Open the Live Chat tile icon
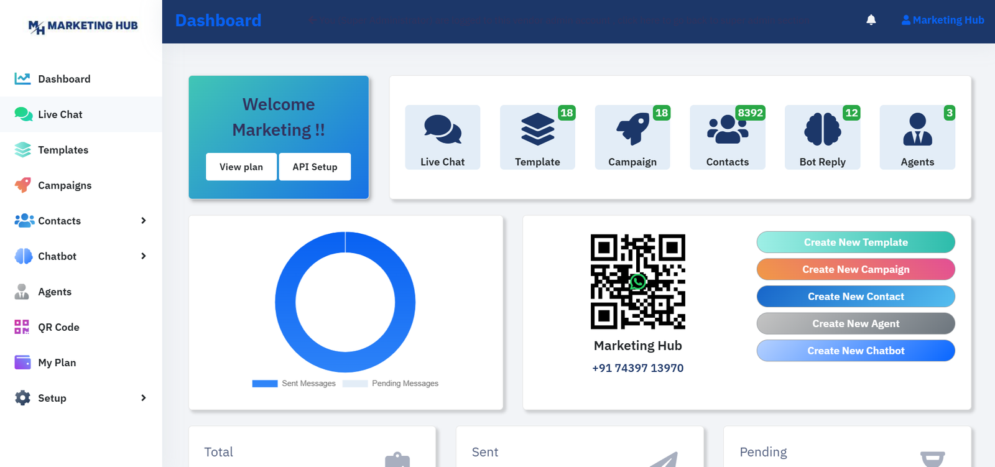Screen dimensions: 995x467 point(443,129)
